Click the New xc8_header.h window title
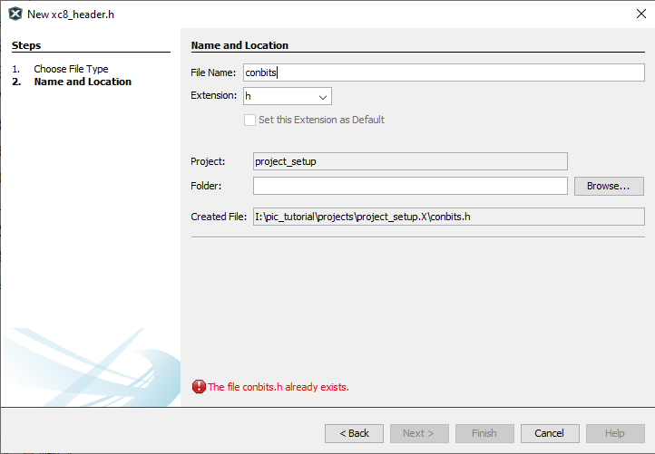Viewport: 655px width, 454px height. tap(71, 14)
